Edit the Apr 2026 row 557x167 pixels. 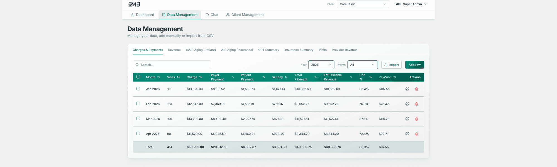tap(407, 134)
